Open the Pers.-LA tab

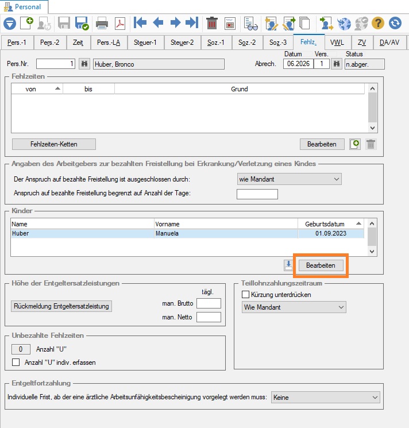(109, 43)
